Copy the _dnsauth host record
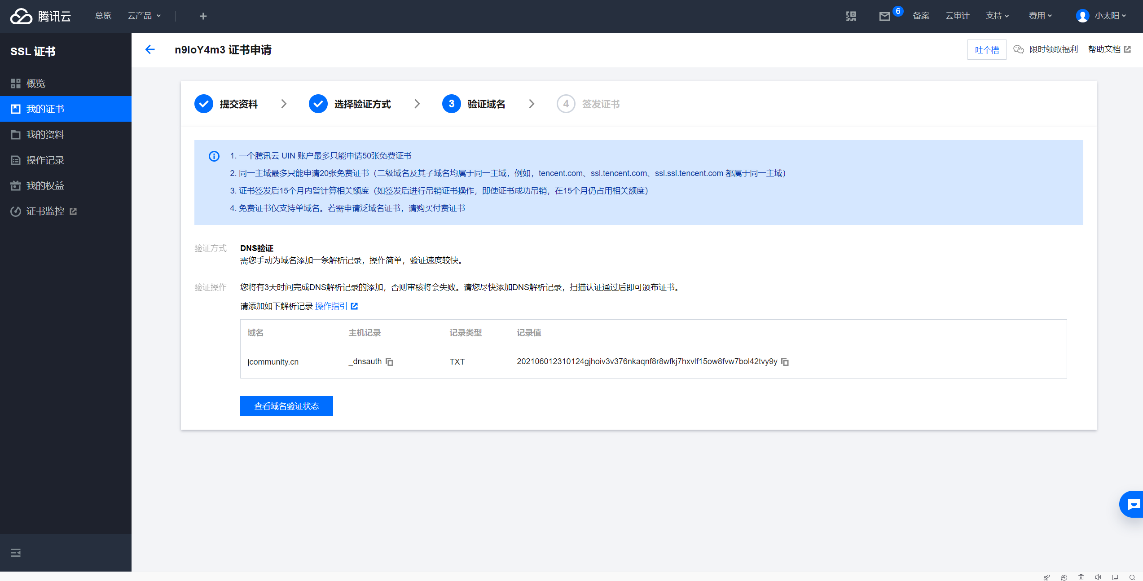The height and width of the screenshot is (581, 1143). coord(389,362)
